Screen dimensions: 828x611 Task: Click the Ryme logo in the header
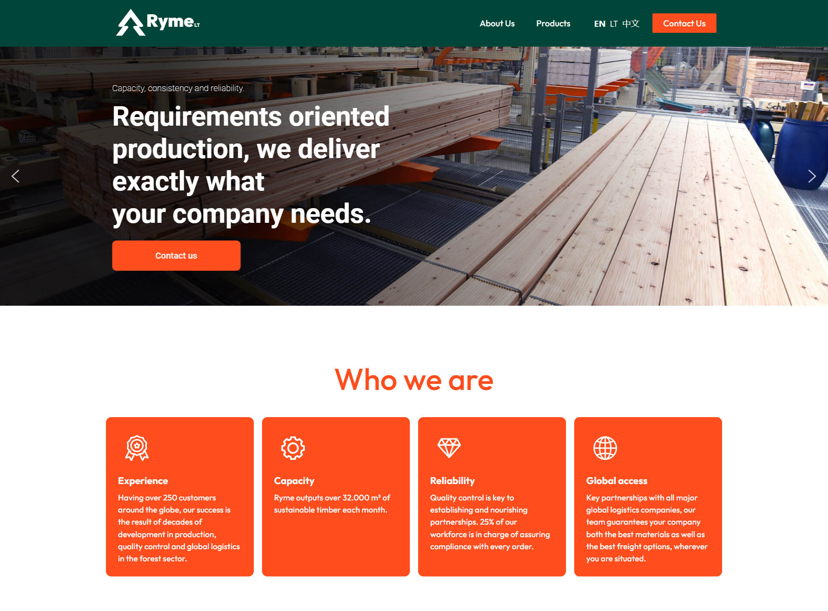click(158, 22)
